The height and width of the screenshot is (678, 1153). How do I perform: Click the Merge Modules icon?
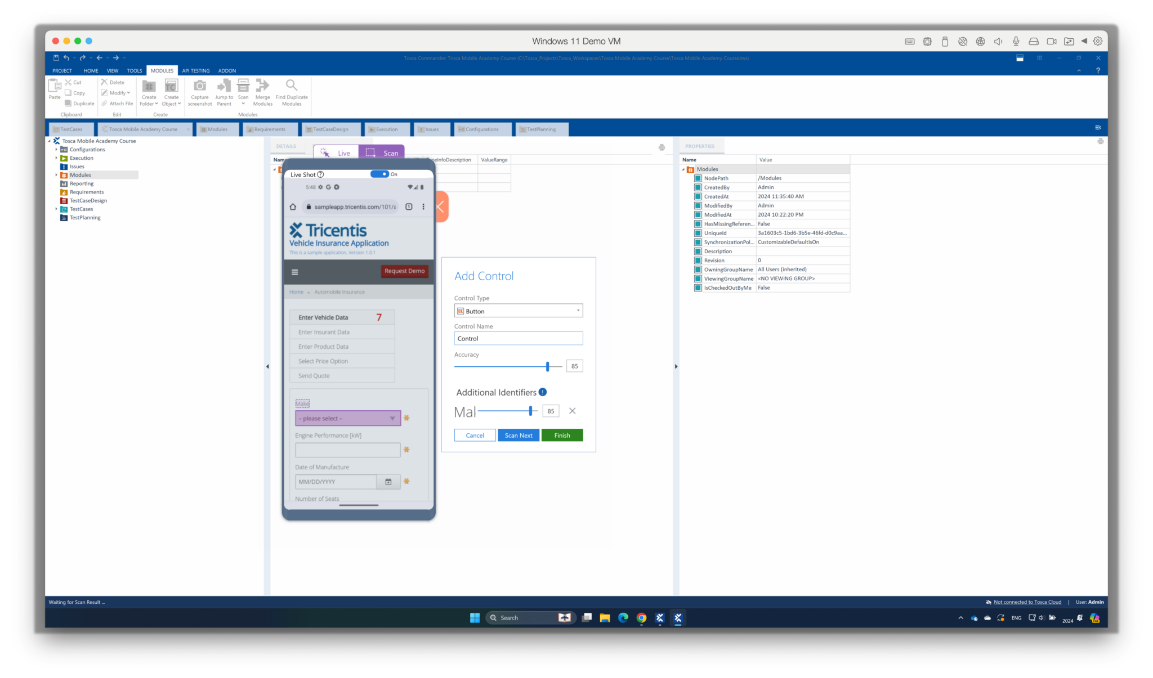click(x=262, y=86)
